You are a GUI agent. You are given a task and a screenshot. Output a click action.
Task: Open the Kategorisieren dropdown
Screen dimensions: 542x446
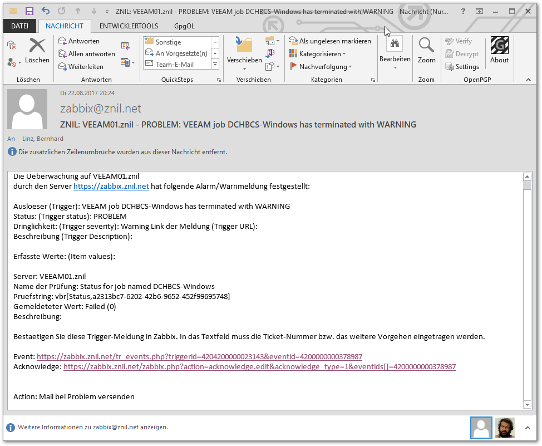click(318, 54)
